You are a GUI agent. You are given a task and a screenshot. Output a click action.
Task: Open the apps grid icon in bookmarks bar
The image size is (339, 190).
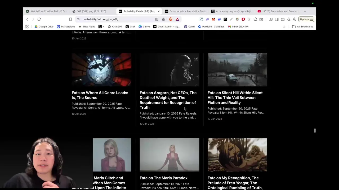(x=27, y=27)
